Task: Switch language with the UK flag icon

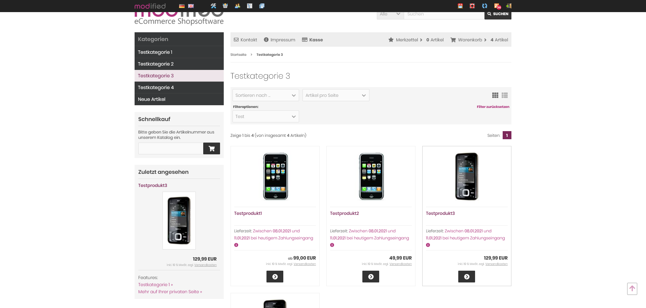Action: pyautogui.click(x=191, y=6)
